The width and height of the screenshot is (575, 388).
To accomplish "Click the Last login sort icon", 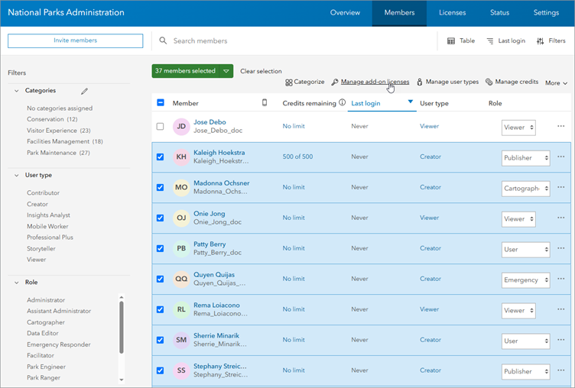I will coord(490,41).
